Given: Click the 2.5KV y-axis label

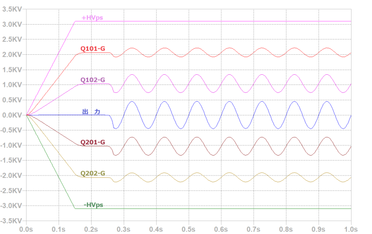Looking at the screenshot, I should (12, 39).
